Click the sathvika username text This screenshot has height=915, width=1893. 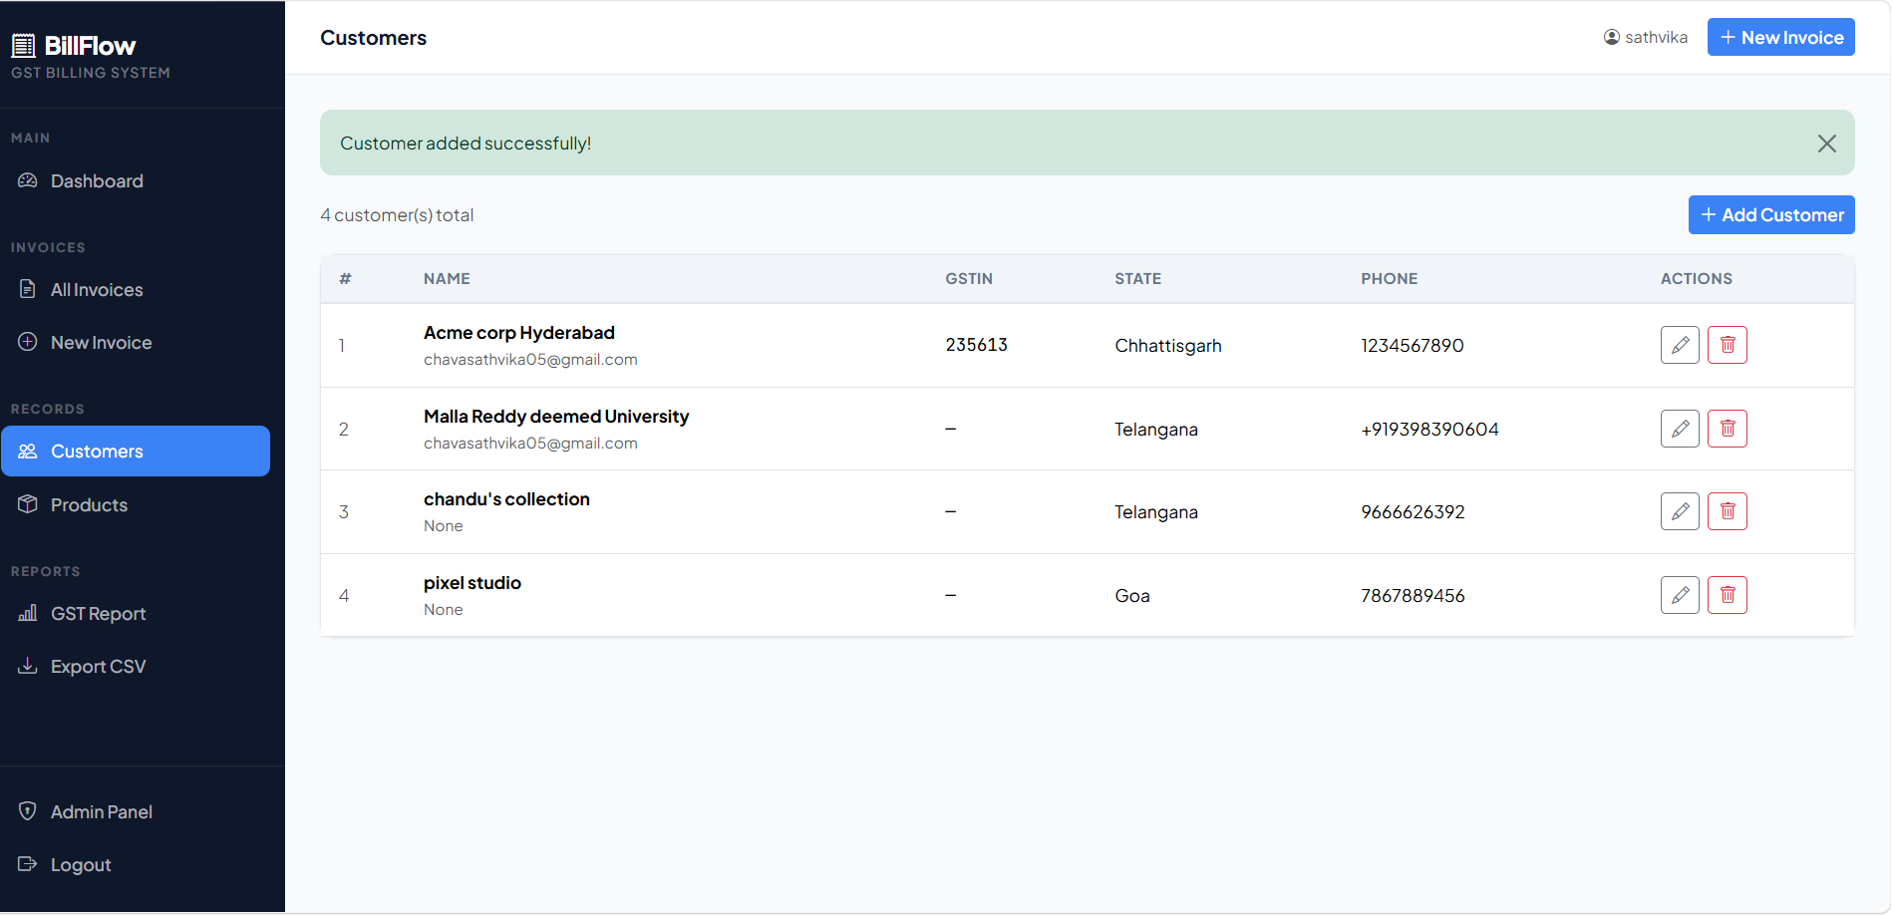pos(1657,37)
